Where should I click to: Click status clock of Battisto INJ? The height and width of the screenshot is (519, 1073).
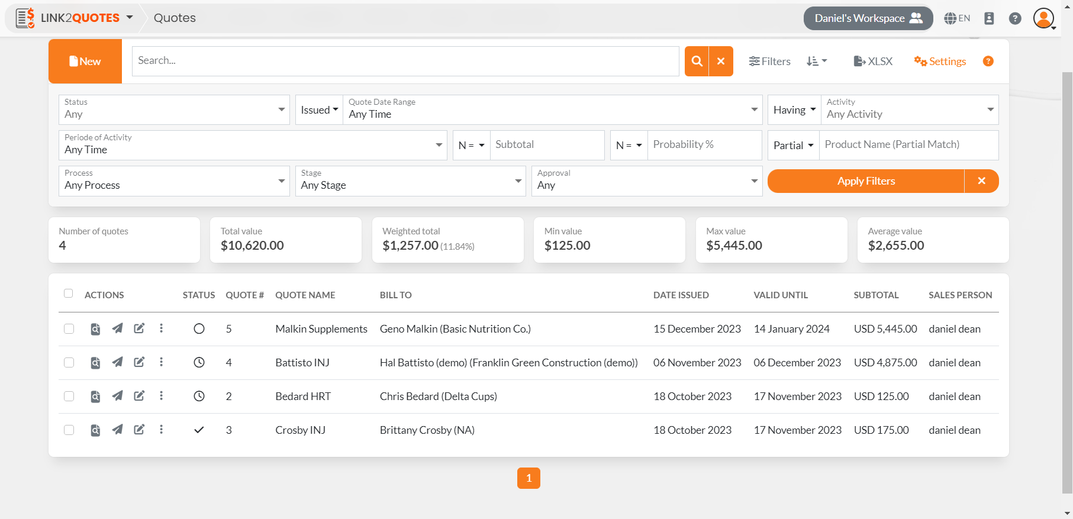coord(199,363)
